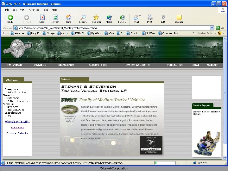Open the Daily F1 link in Links bar

coord(33,33)
